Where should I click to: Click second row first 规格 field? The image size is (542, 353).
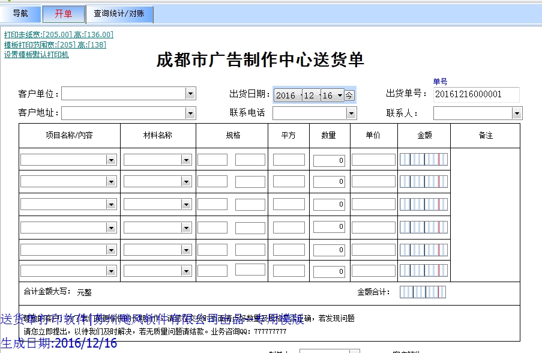(x=212, y=181)
